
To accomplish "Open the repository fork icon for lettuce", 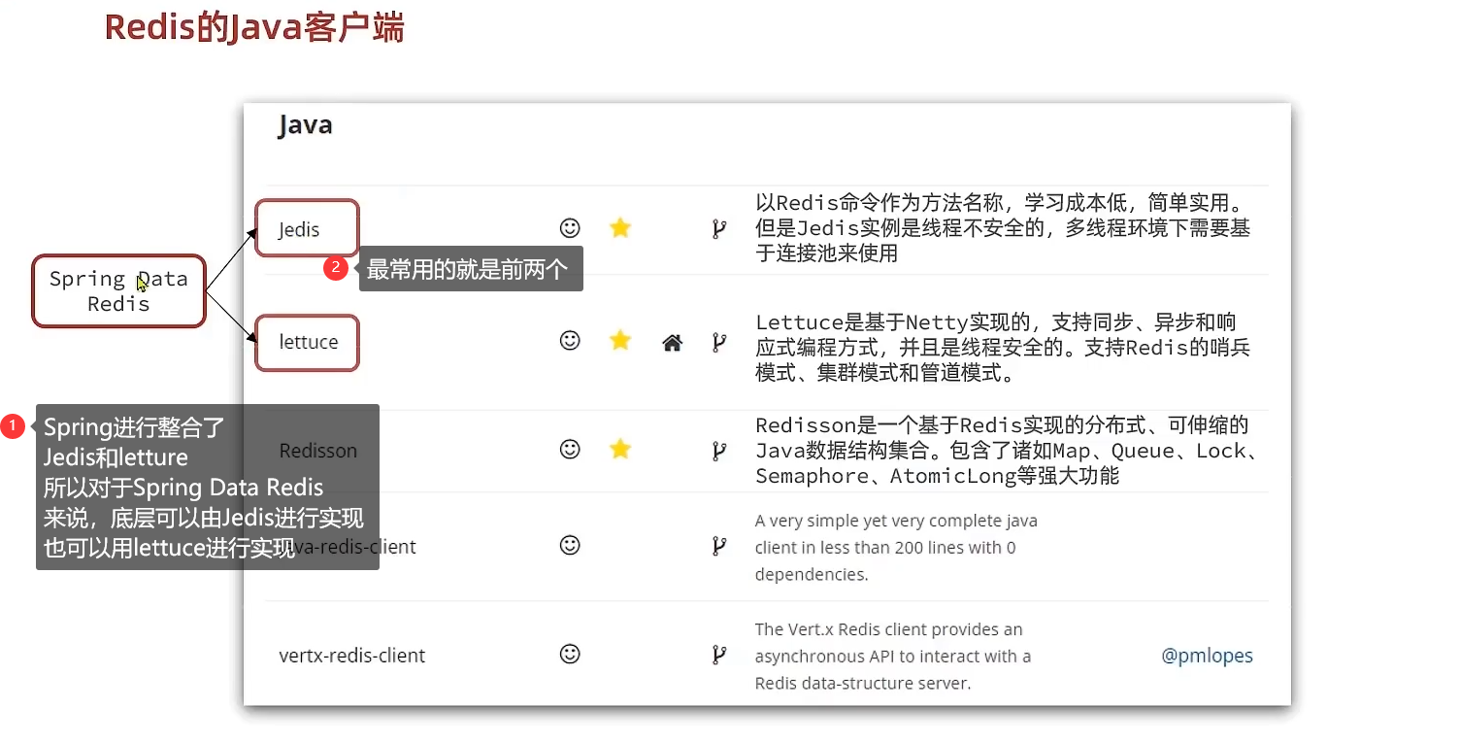I will (719, 342).
